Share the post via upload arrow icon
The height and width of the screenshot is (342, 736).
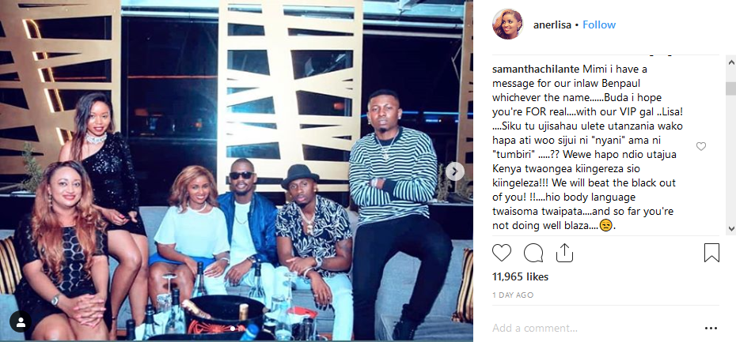point(565,253)
